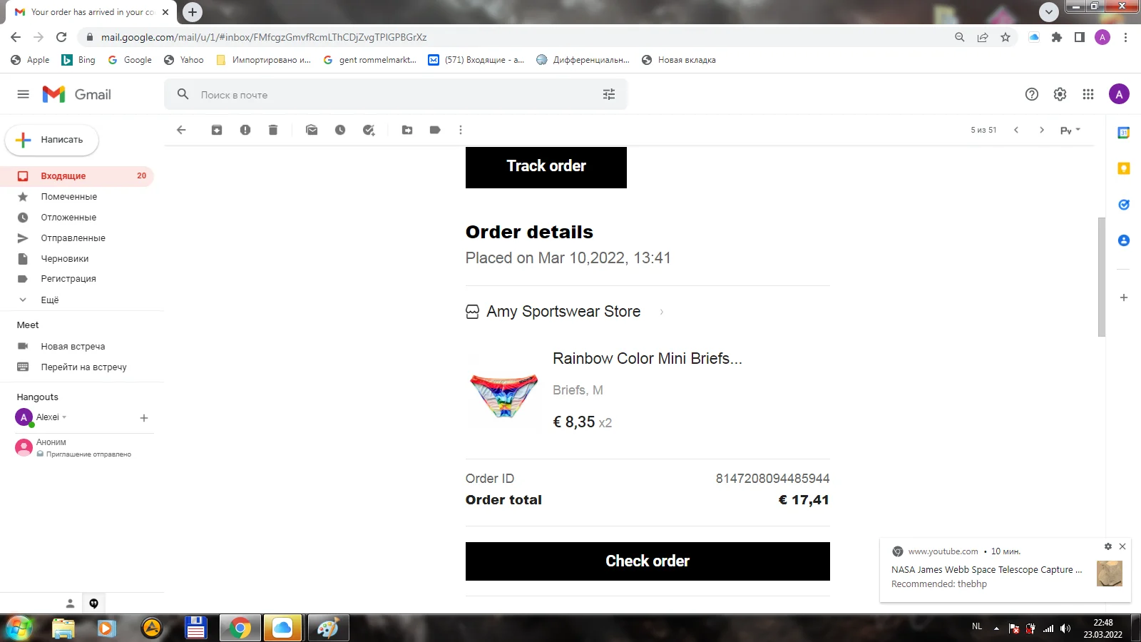
Task: Open the input language dropdown in the toolbar
Action: pyautogui.click(x=1070, y=130)
